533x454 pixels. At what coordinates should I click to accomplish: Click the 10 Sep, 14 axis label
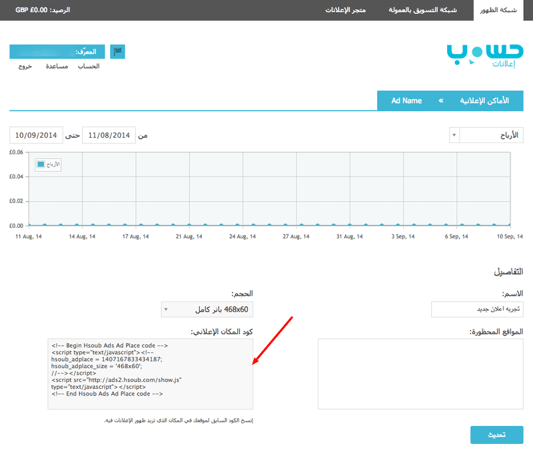(510, 236)
